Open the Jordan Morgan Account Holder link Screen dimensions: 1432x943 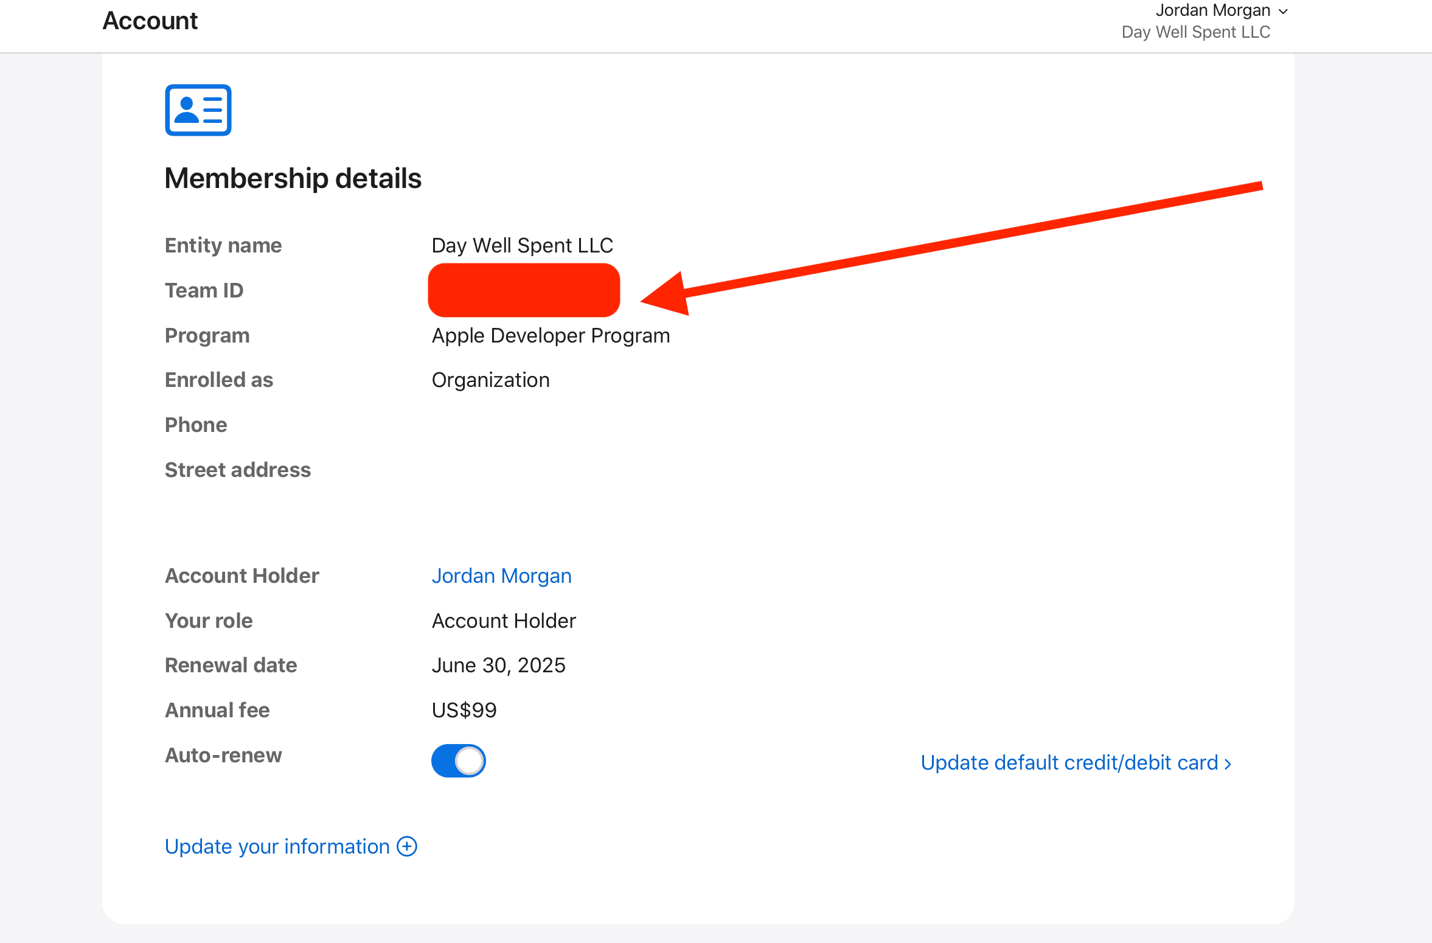tap(501, 576)
